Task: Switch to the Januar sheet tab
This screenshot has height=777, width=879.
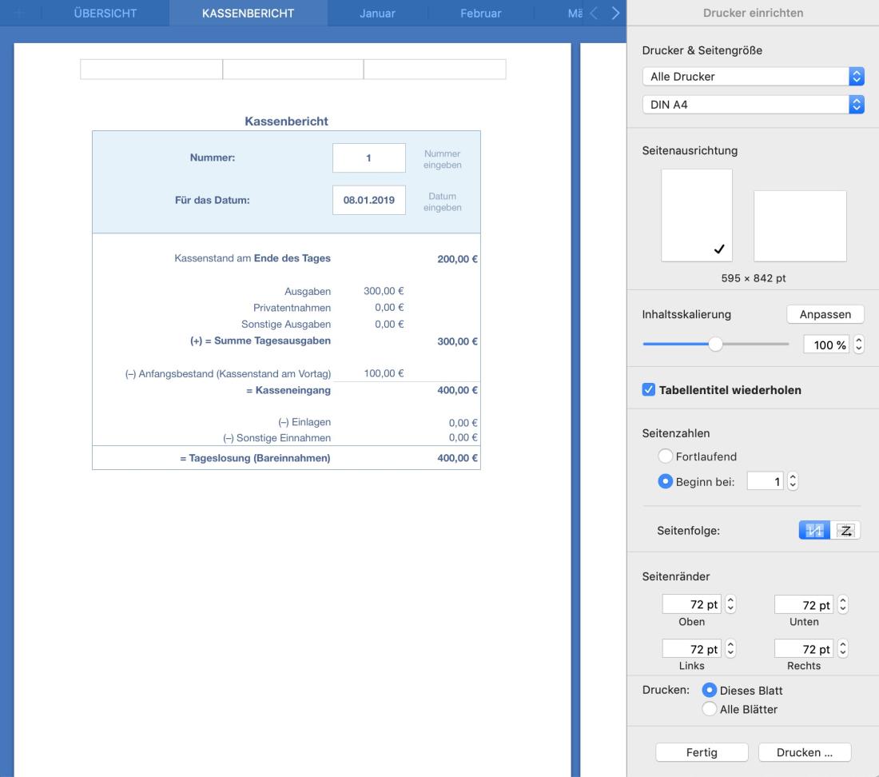Action: [377, 14]
